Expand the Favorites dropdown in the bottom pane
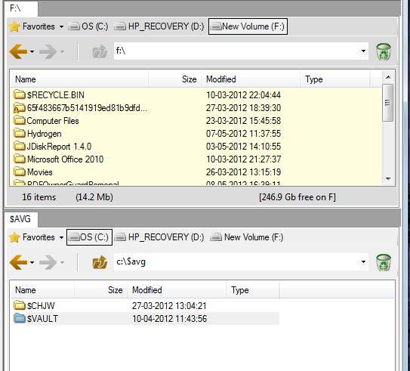410x371 pixels. pyautogui.click(x=61, y=237)
